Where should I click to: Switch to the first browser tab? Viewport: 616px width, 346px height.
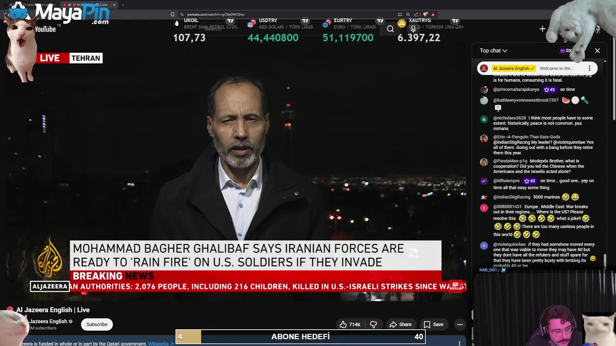pyautogui.click(x=31, y=5)
